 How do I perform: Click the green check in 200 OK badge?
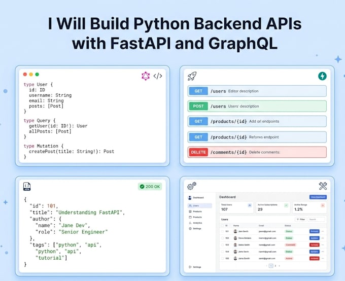tap(142, 187)
